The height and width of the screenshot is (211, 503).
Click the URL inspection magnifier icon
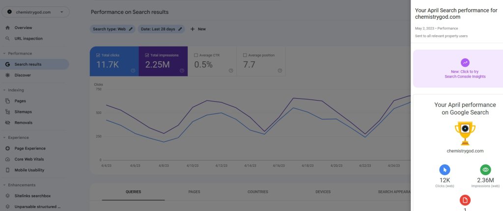pyautogui.click(x=8, y=38)
